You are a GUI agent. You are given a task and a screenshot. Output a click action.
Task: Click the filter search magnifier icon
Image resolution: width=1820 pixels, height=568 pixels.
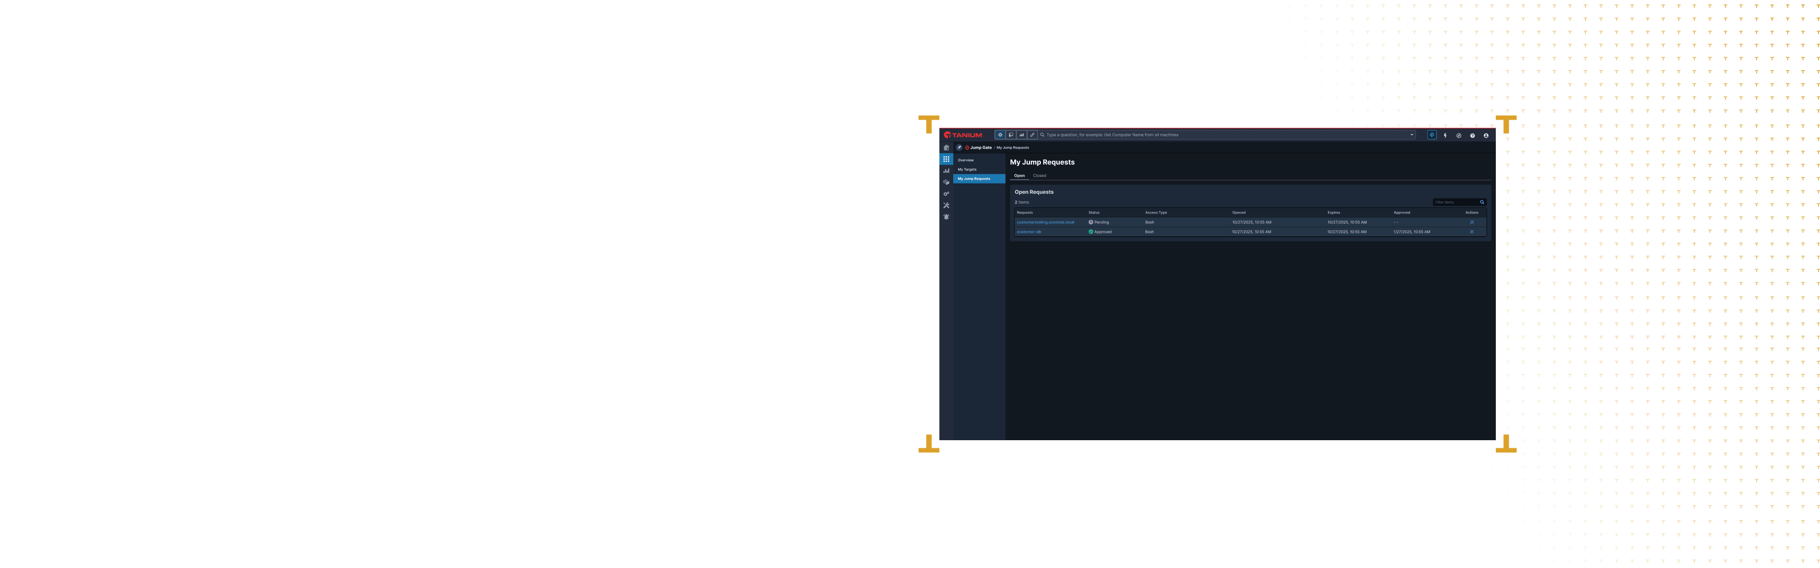tap(1482, 203)
